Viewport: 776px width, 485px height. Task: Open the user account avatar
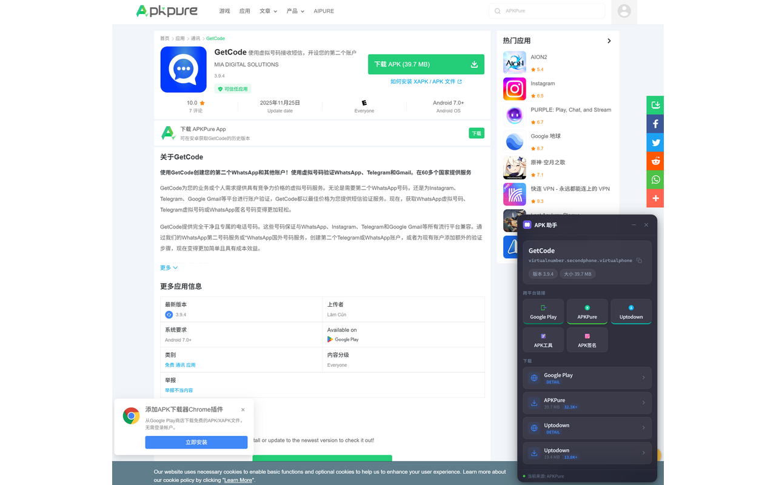click(624, 11)
